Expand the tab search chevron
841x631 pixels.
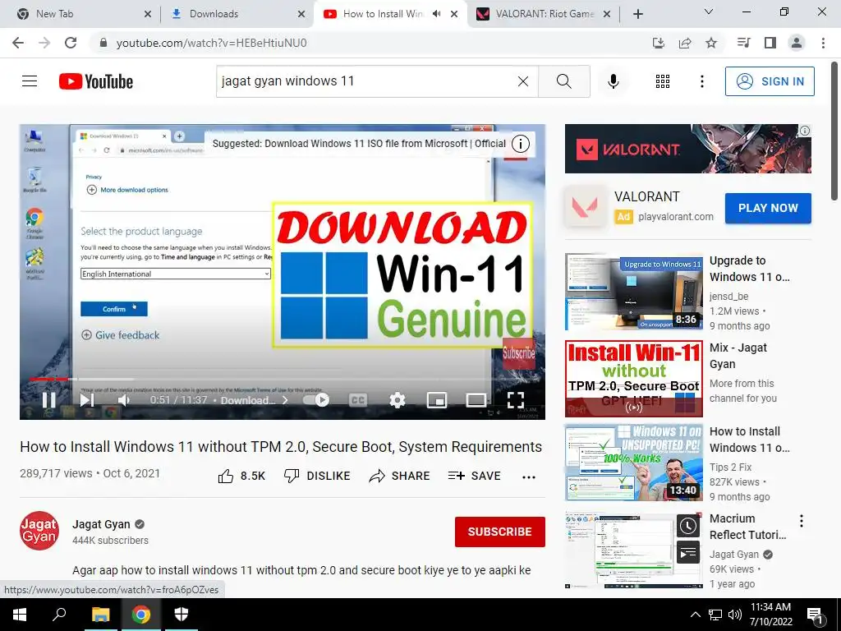point(709,12)
